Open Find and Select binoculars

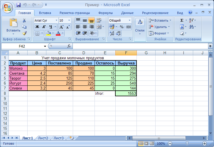click(191, 27)
